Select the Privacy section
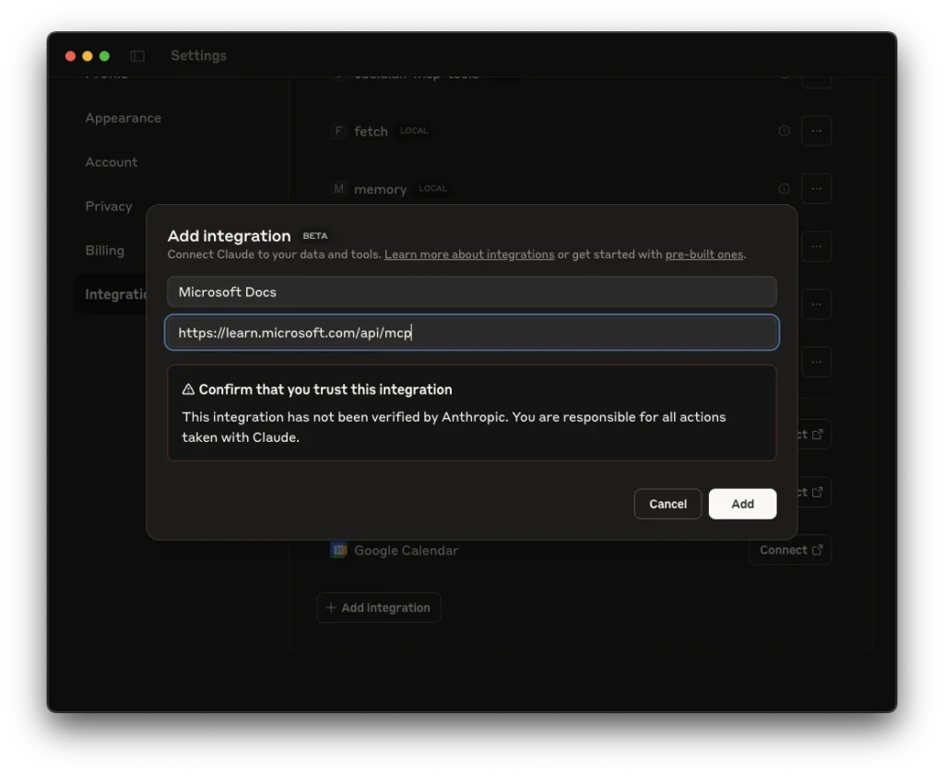The image size is (944, 775). pos(109,206)
